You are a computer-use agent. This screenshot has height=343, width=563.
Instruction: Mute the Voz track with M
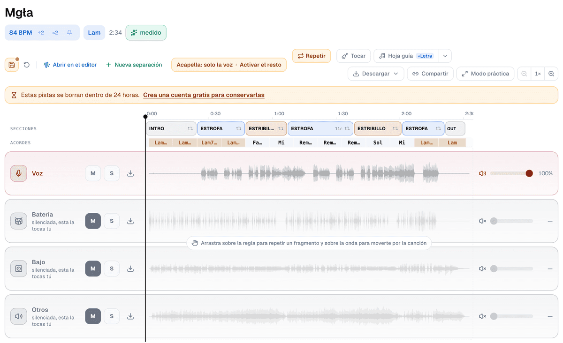point(93,173)
